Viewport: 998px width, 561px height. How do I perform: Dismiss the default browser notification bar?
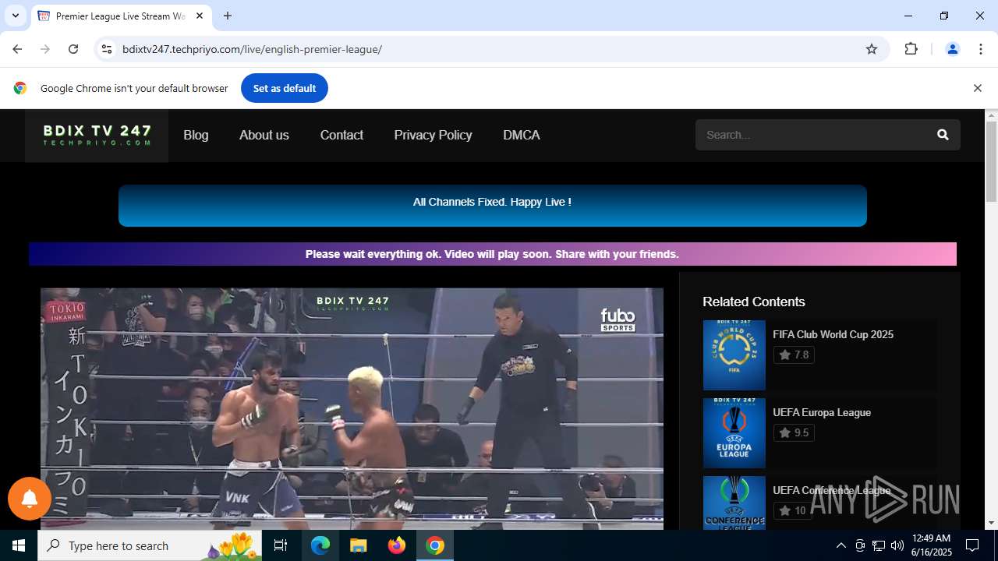coord(977,88)
